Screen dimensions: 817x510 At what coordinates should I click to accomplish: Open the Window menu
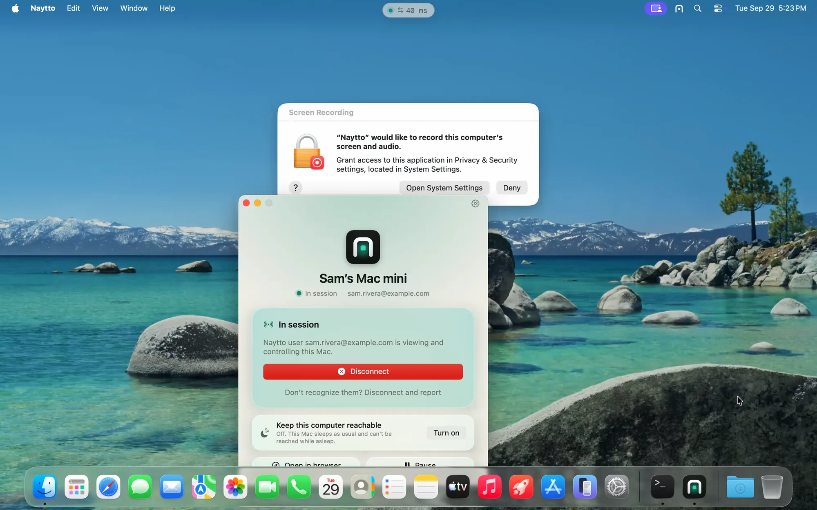134,8
